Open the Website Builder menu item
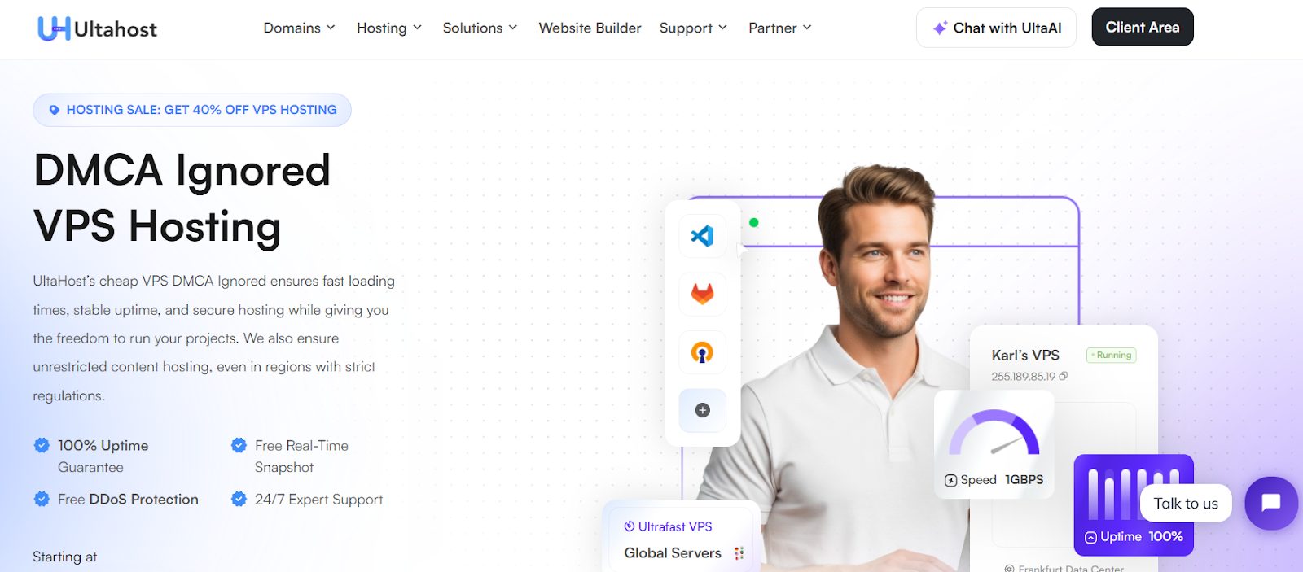This screenshot has height=572, width=1303. [590, 28]
